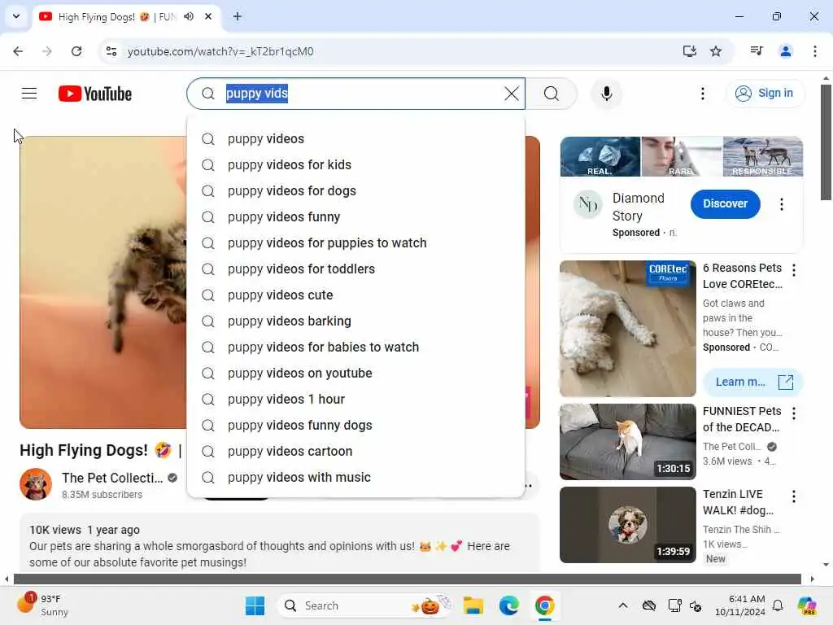Start voice search with microphone icon
Screen dimensions: 833x625
606,94
